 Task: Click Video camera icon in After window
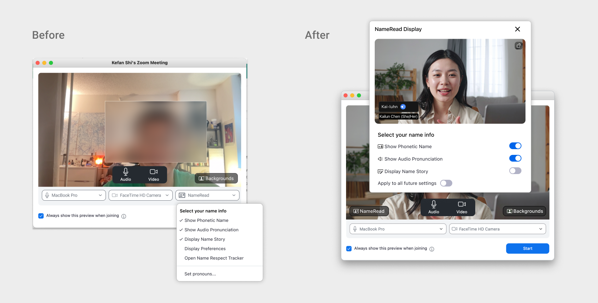[462, 204]
